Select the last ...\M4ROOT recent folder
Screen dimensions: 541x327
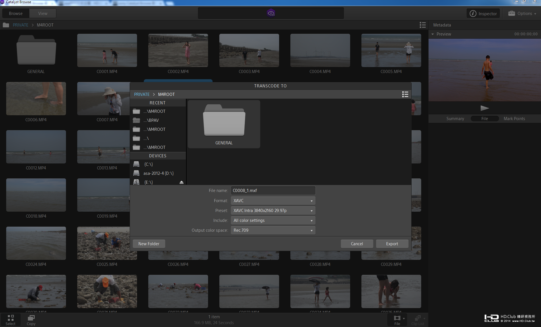(x=158, y=147)
